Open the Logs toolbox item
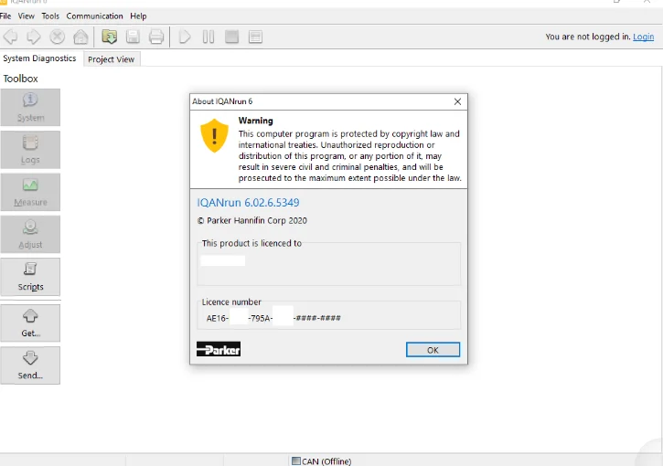 (30, 150)
